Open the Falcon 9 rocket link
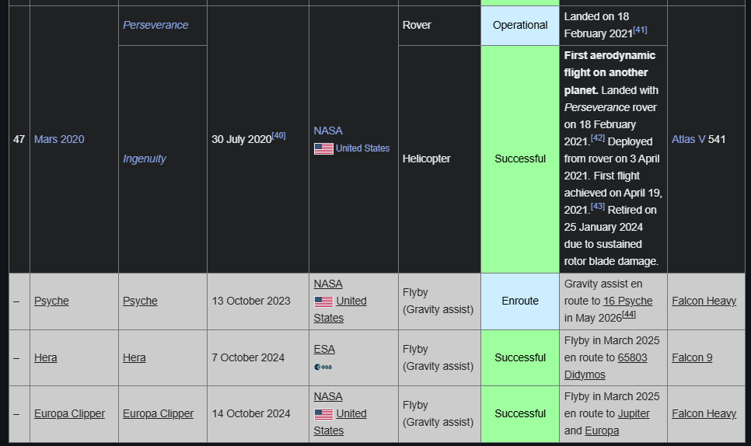The width and height of the screenshot is (751, 446). 692,357
